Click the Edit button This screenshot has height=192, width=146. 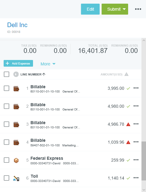click(x=90, y=9)
